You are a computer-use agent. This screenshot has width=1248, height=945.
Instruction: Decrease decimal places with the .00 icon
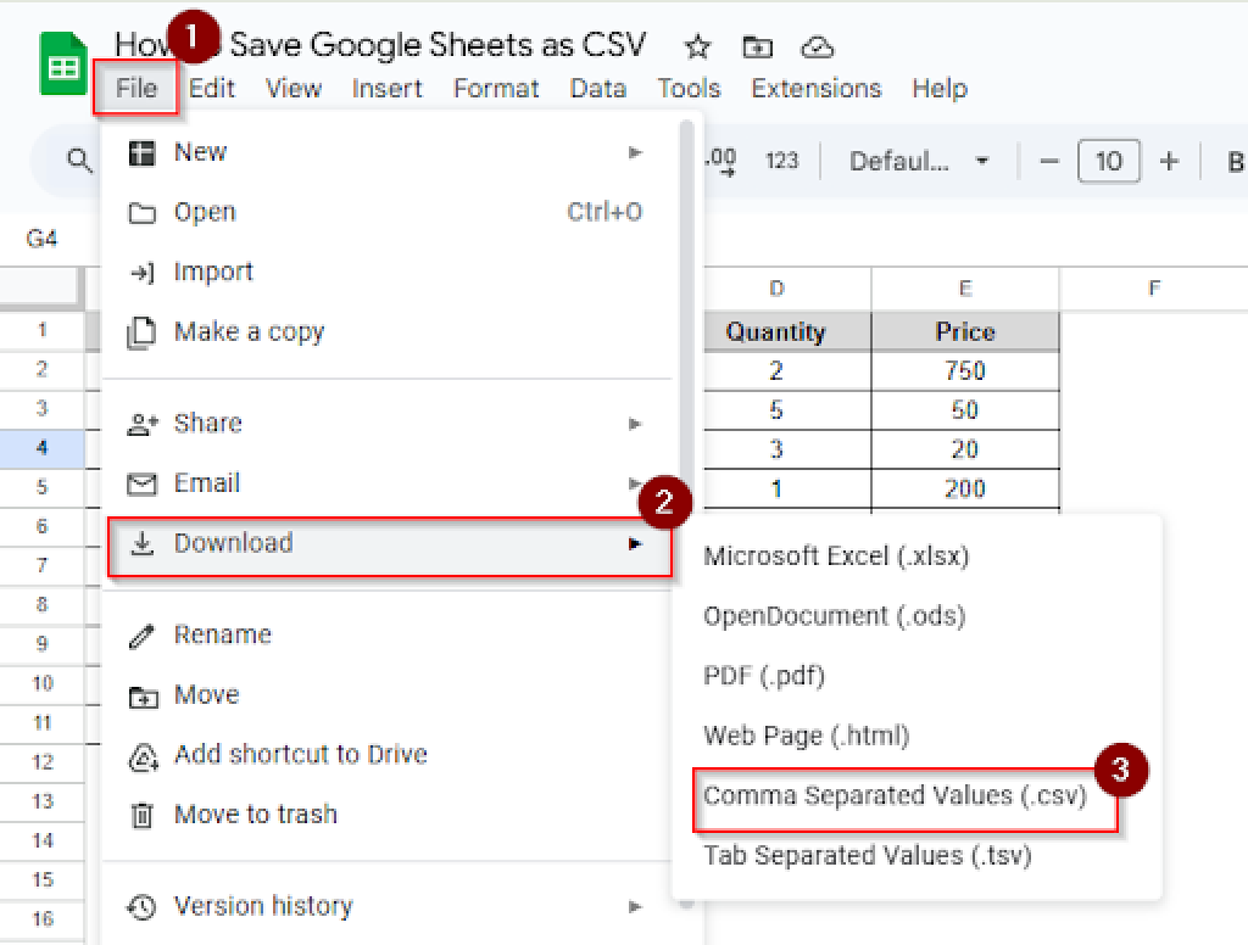point(721,160)
